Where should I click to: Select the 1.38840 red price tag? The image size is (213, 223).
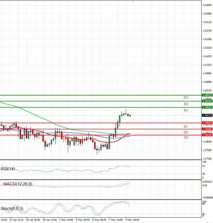(207, 123)
